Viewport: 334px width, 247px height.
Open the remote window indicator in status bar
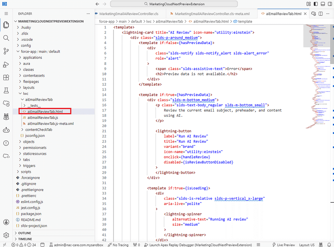5,245
